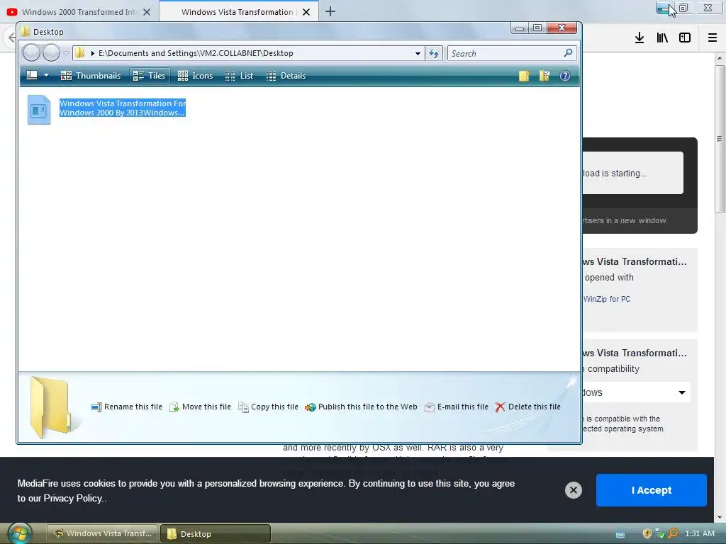Click the large folder icon in details pane

51,407
